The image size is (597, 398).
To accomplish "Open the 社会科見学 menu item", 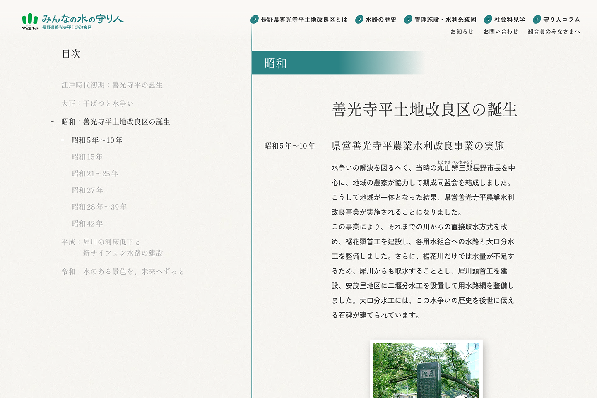I will pyautogui.click(x=510, y=19).
